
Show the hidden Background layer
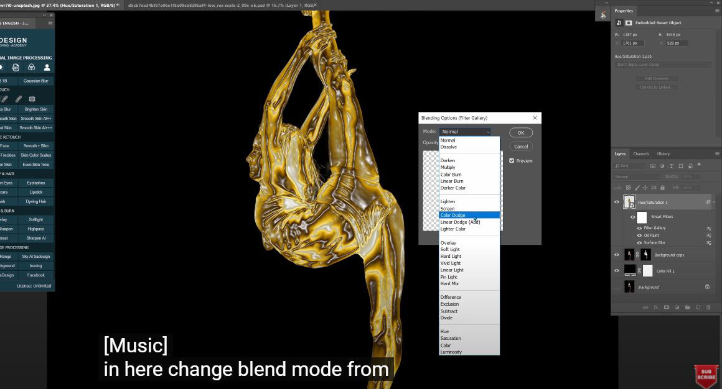[x=617, y=287]
